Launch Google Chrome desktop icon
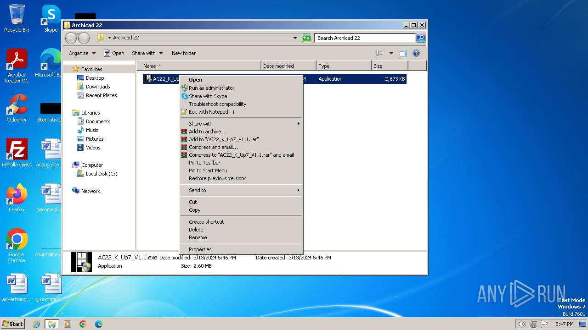The width and height of the screenshot is (588, 330). coord(17,246)
